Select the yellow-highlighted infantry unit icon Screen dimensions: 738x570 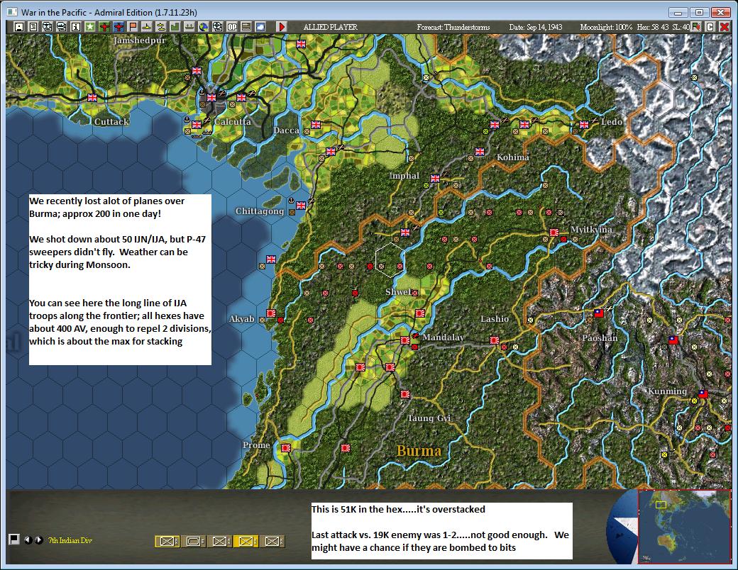tap(246, 542)
